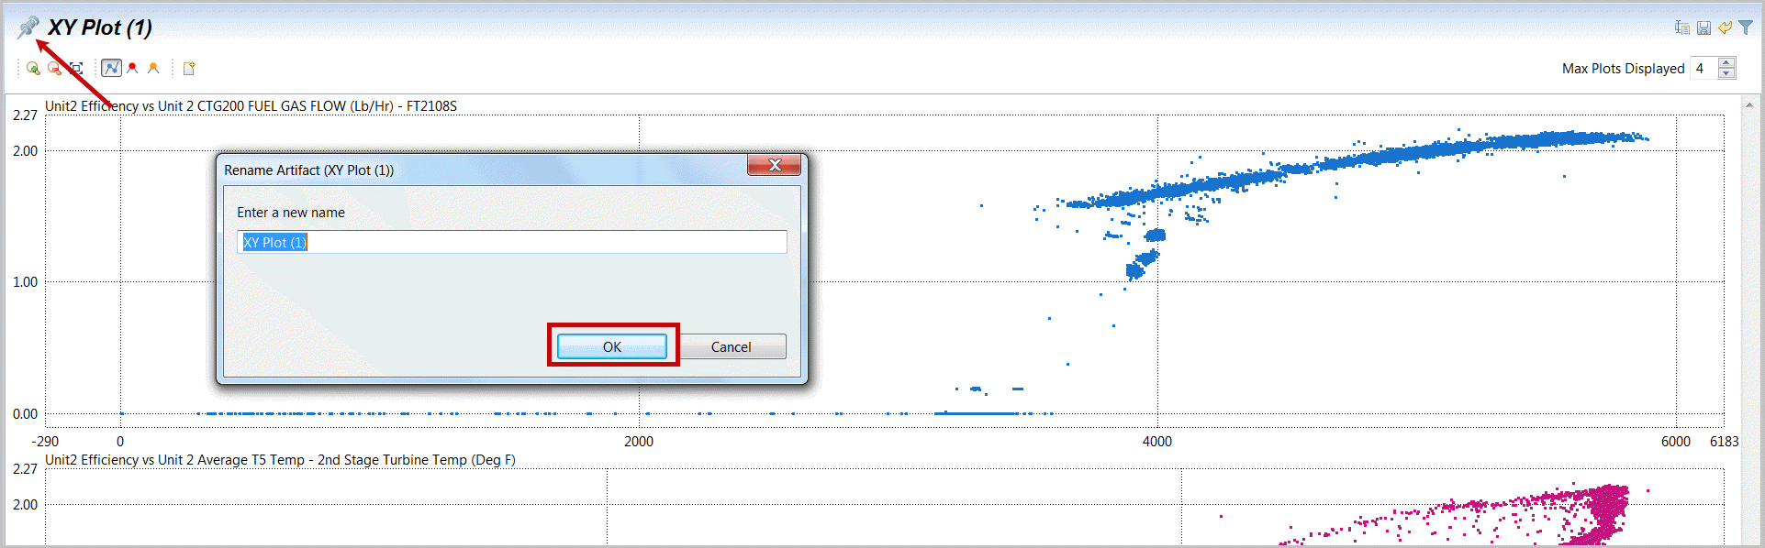
Task: Click the pushpin icon beside XY Plot title
Action: 28,27
